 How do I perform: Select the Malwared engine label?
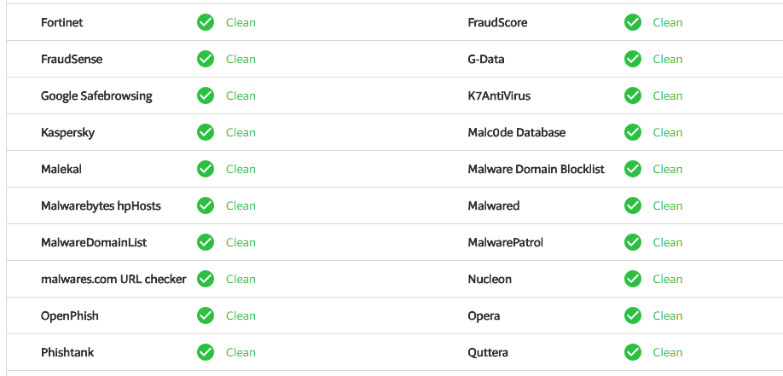494,205
